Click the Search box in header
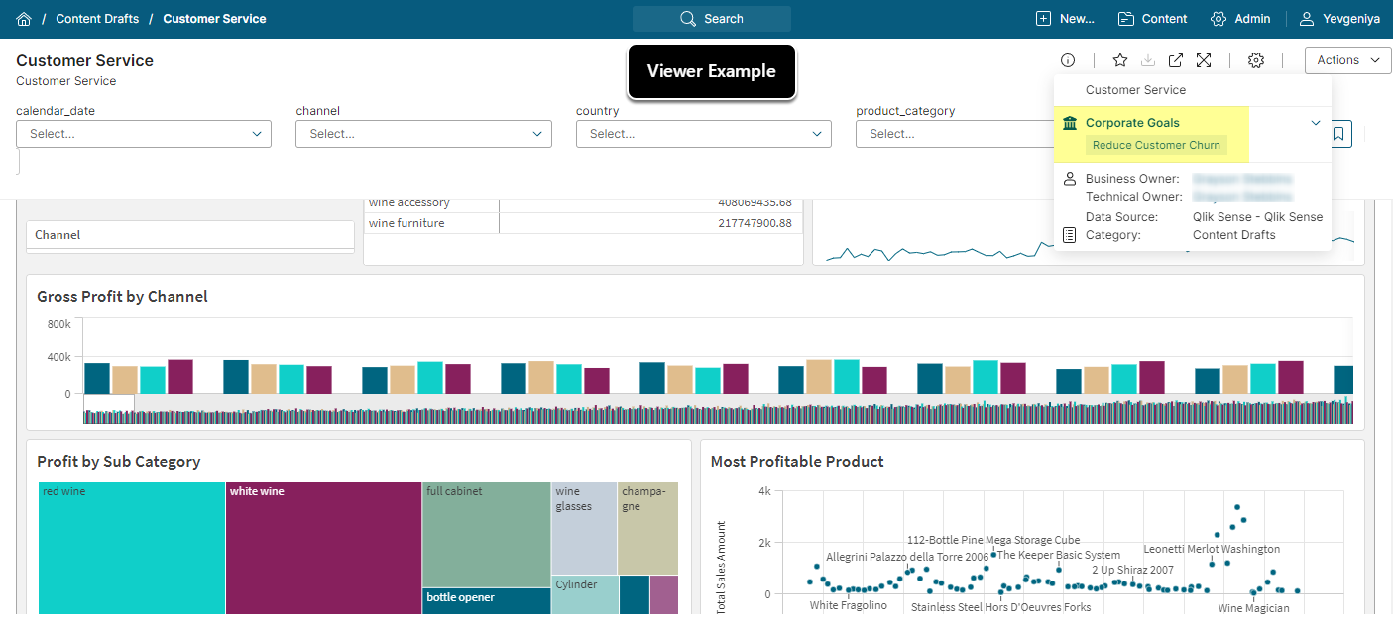1393x634 pixels. tap(712, 19)
